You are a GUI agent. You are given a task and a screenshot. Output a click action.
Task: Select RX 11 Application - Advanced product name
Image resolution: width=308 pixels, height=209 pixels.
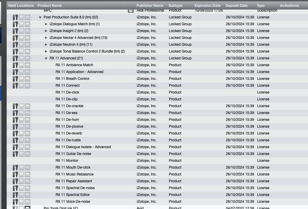(x=79, y=72)
